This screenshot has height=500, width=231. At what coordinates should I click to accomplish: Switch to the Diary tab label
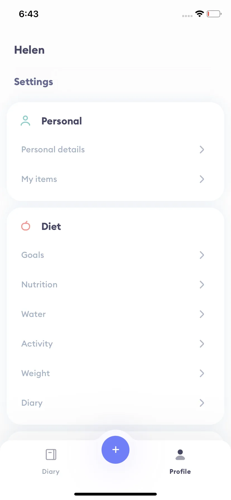coord(51,472)
